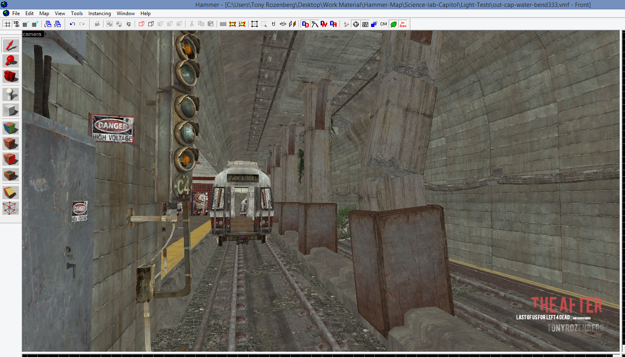Click the Group selection icon
The width and height of the screenshot is (625, 357).
coord(110,24)
